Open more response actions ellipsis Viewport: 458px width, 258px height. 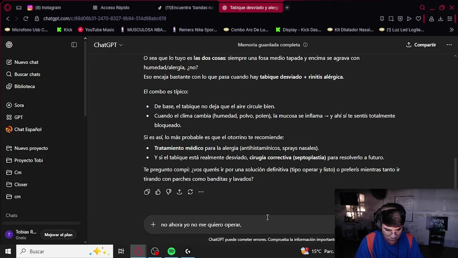click(x=201, y=192)
